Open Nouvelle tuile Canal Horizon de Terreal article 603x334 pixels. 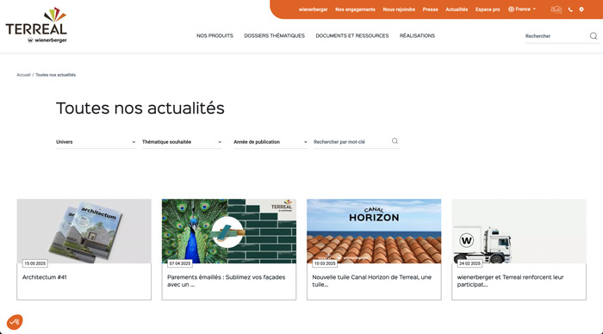(x=371, y=281)
